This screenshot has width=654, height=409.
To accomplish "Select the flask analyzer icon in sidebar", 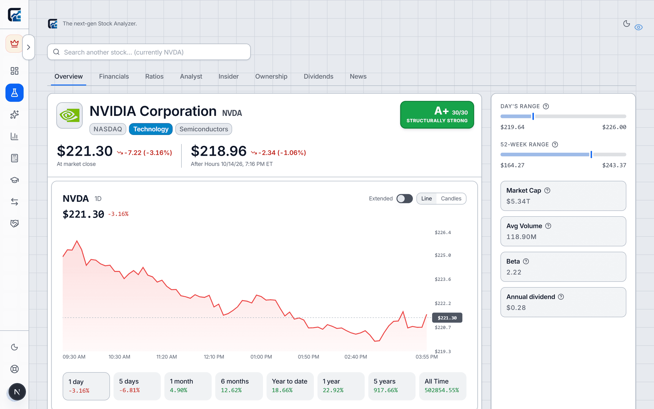I will pos(14,93).
